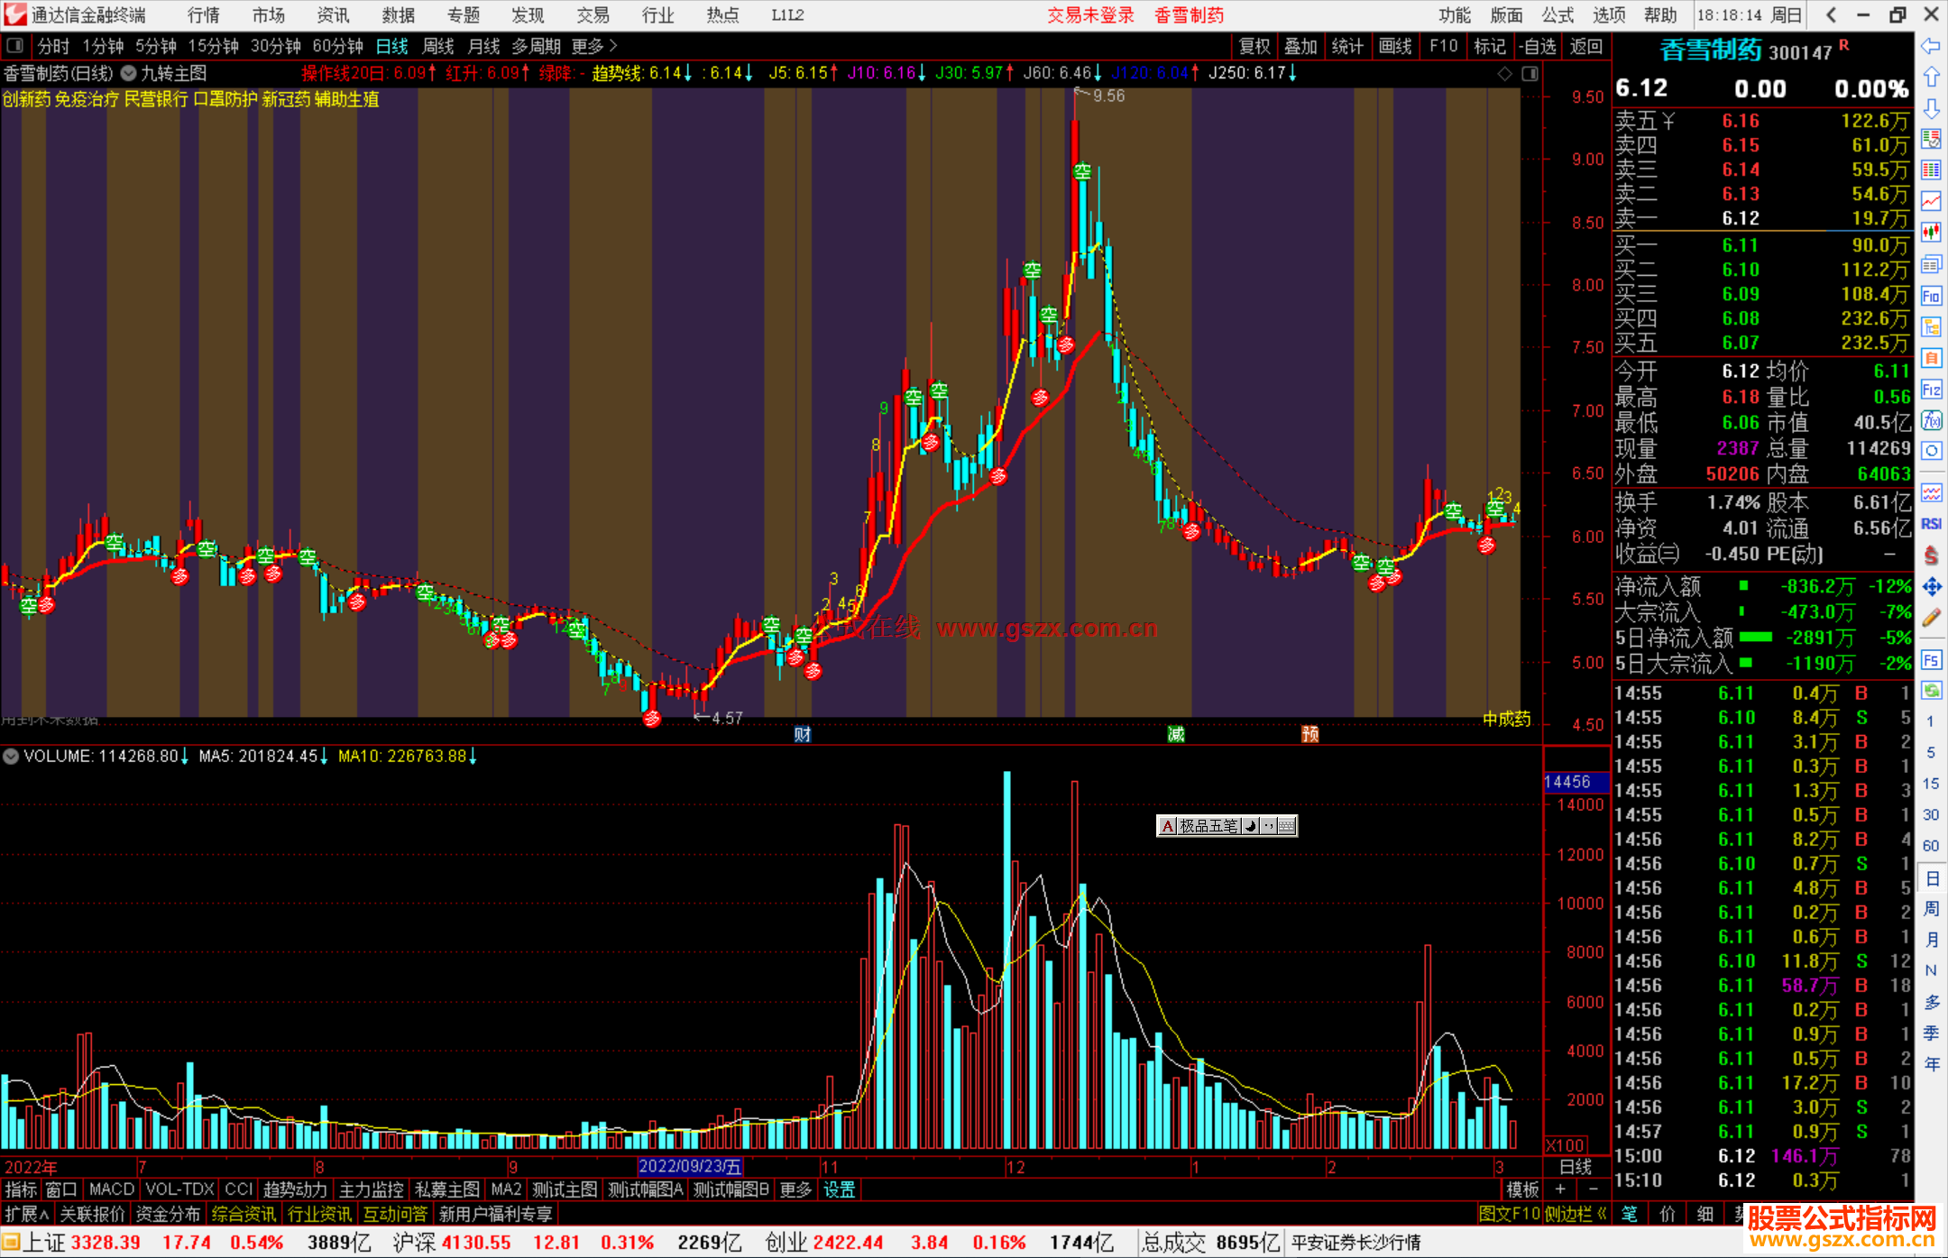Open the 行情 menu
Viewport: 1948px width, 1258px height.
204,15
